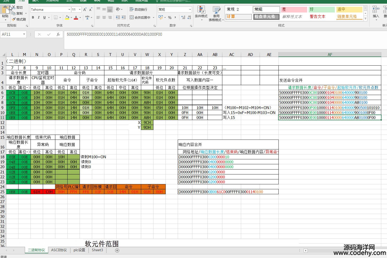The height and width of the screenshot is (258, 387).
Task: Open the Copy (复制) dropdown arrow
Action: pyautogui.click(x=26, y=13)
